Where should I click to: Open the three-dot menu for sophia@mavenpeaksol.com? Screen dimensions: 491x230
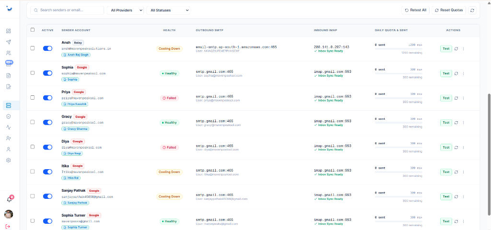[464, 73]
